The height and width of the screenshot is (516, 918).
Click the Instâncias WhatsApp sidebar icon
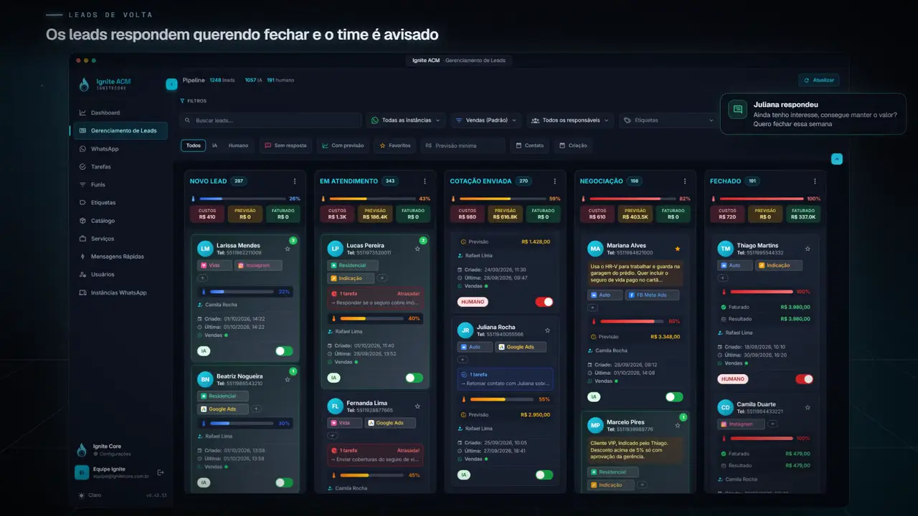point(82,292)
